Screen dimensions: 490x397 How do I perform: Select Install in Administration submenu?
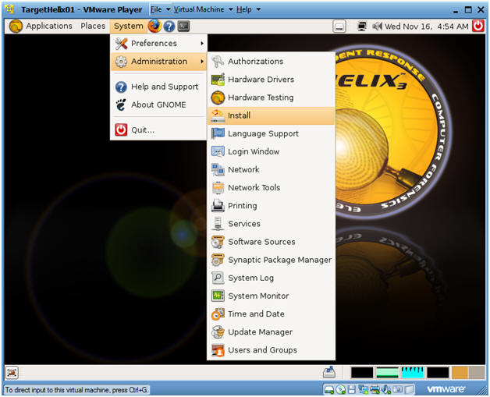(271, 115)
